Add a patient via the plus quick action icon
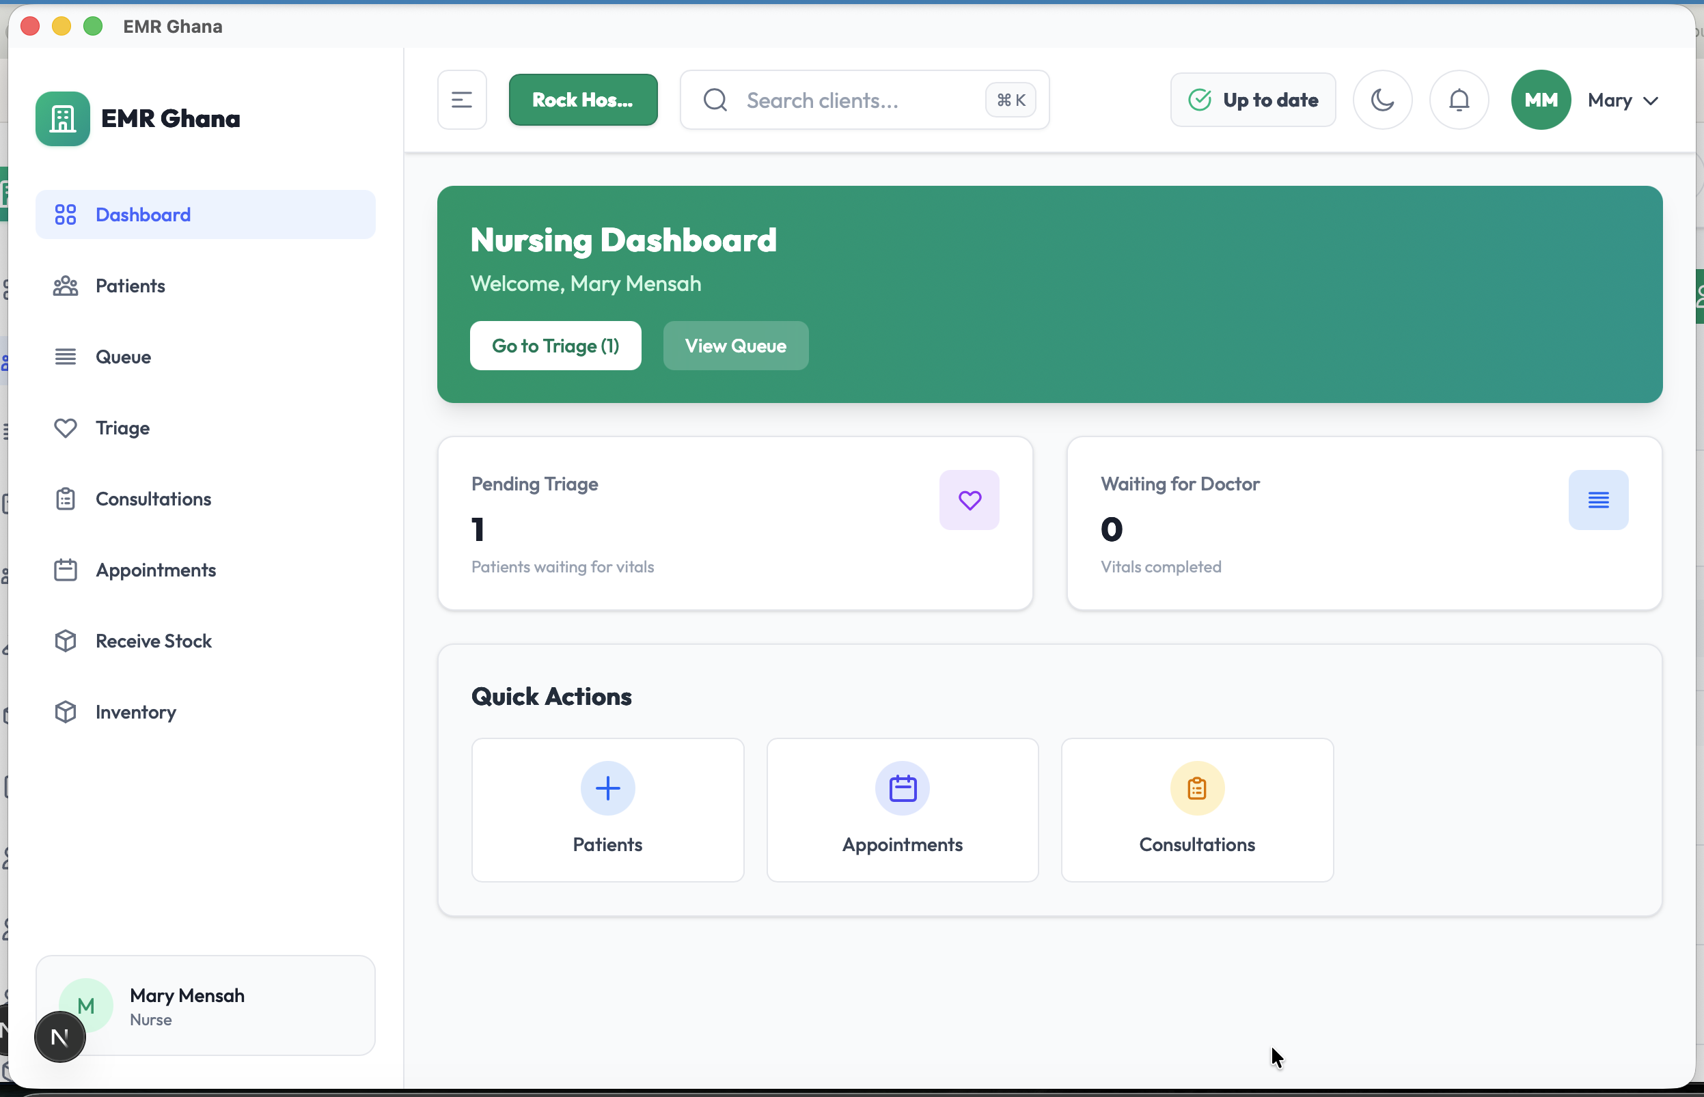 [x=607, y=788]
